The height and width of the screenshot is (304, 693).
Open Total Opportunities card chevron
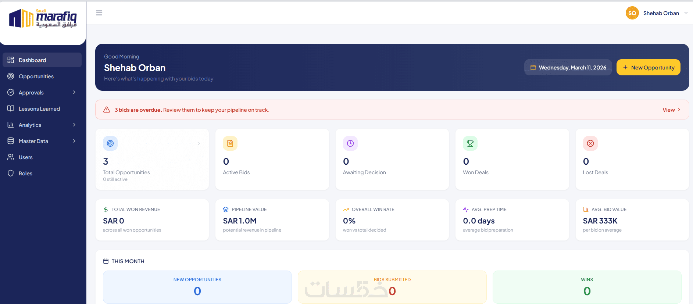click(199, 143)
